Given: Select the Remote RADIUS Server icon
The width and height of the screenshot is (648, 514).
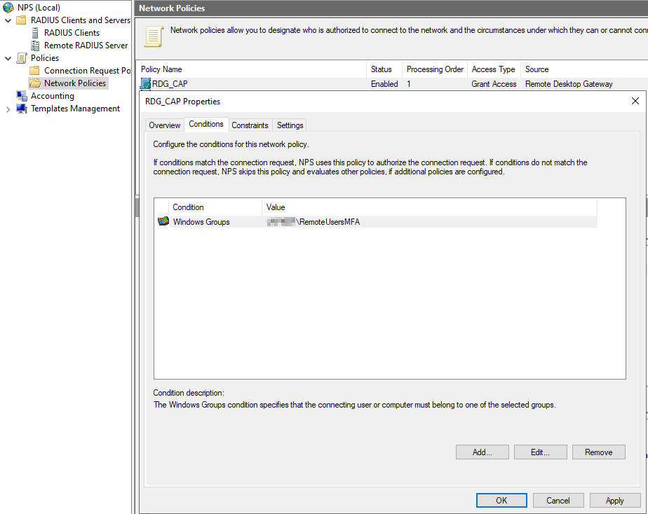Looking at the screenshot, I should point(35,46).
